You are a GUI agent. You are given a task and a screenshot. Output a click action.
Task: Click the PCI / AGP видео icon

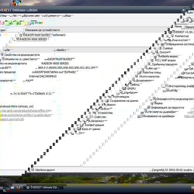click(x=152, y=60)
